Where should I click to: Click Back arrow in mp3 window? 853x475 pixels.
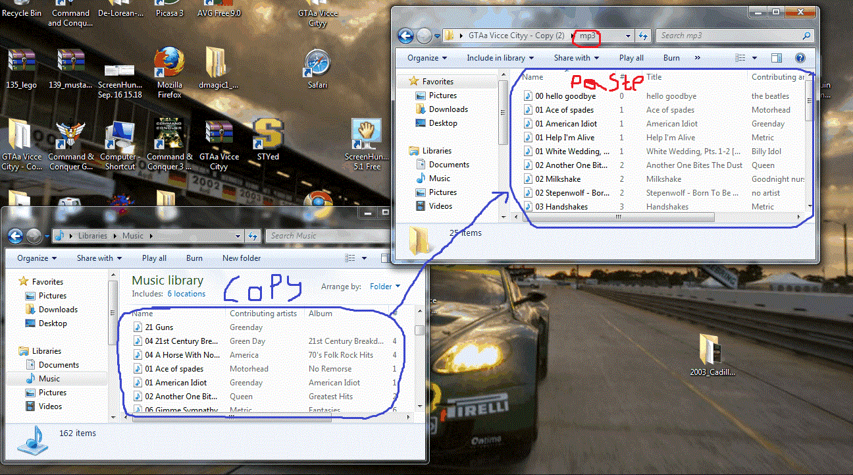coord(406,36)
